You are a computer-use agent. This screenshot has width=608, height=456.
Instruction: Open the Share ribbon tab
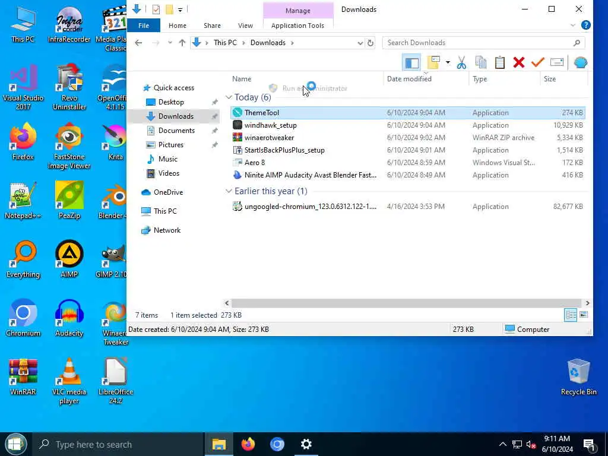(212, 26)
